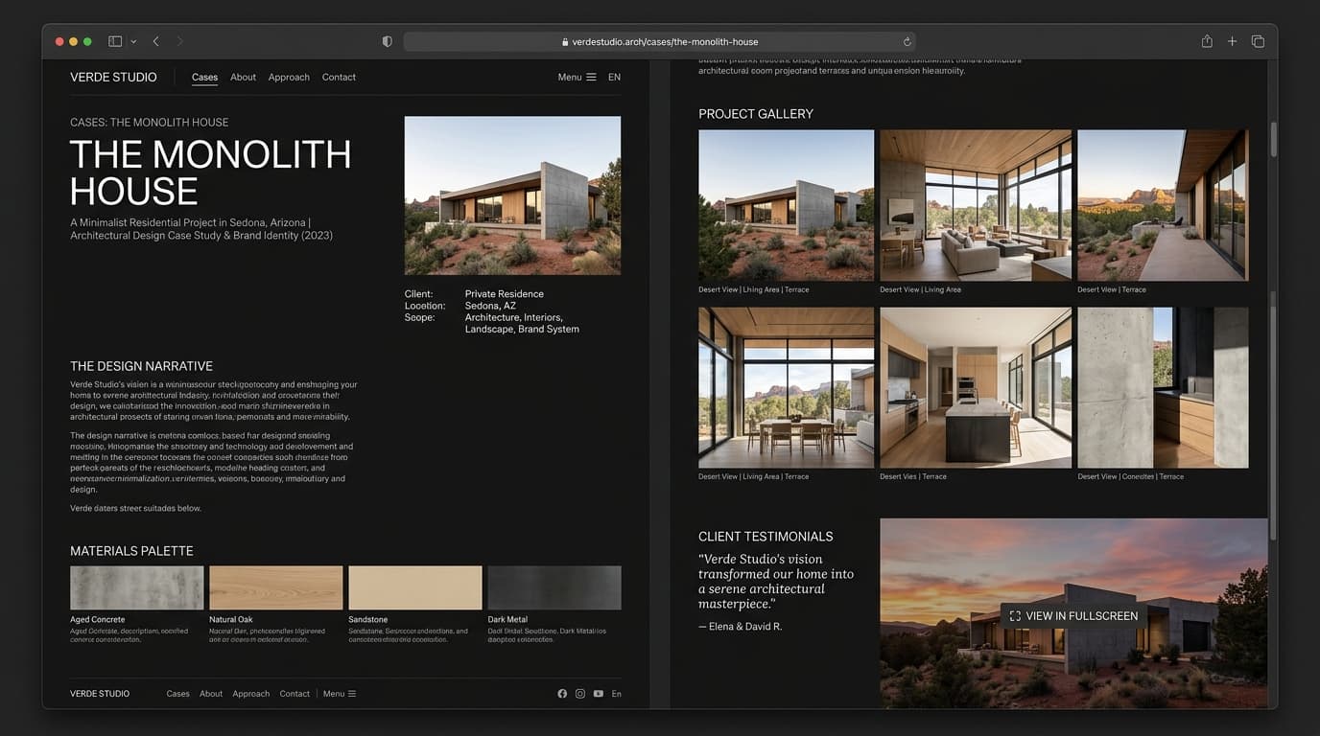Visit the Facebook page icon in footer
Viewport: 1320px width, 736px height.
pos(562,693)
